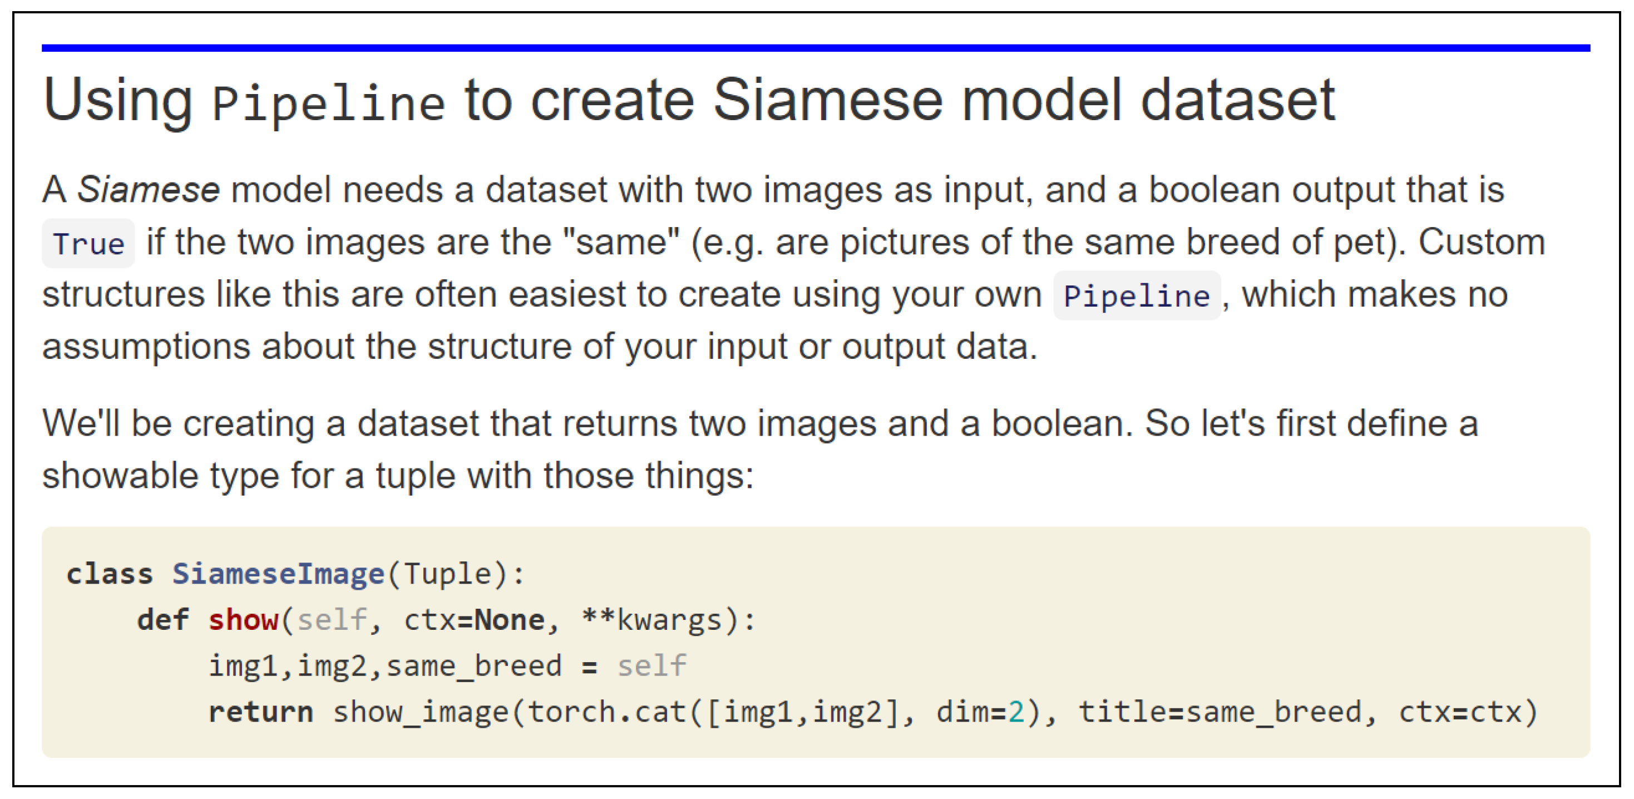Click the teal number '2' after dim=

(1016, 712)
